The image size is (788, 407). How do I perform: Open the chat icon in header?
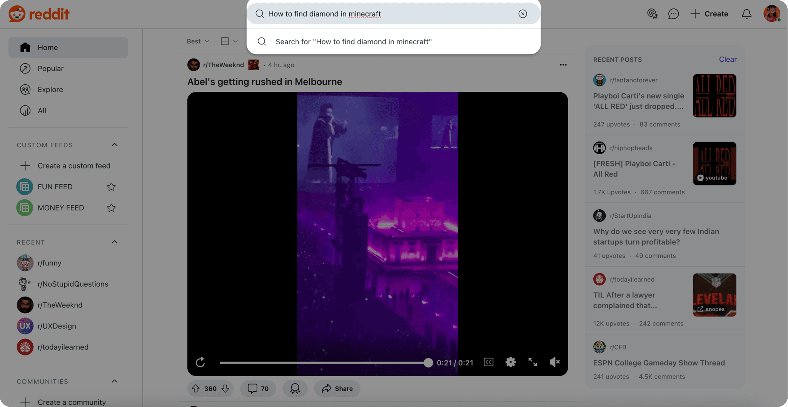point(673,14)
